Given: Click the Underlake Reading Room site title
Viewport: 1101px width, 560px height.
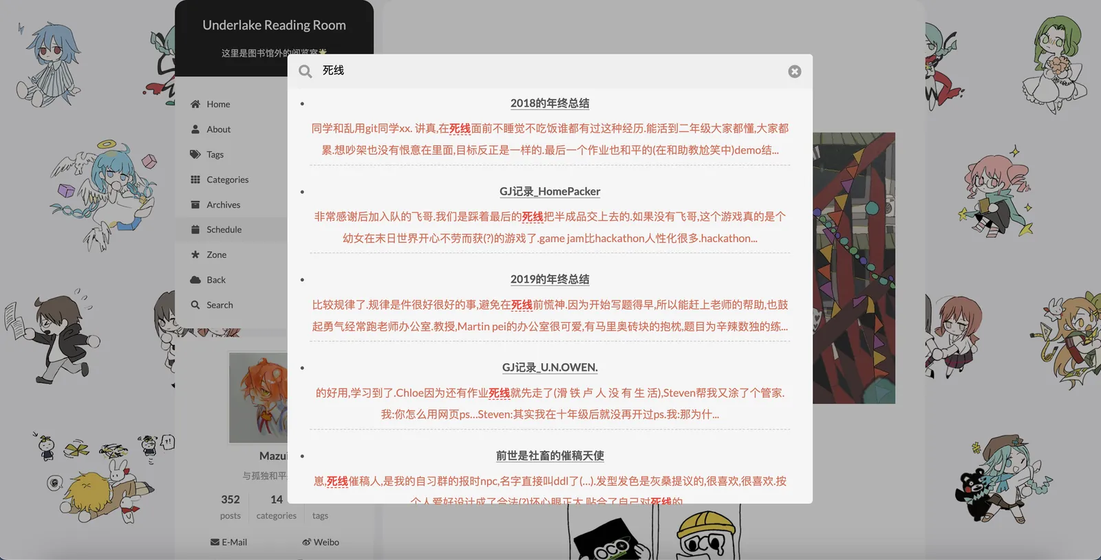Looking at the screenshot, I should [274, 25].
